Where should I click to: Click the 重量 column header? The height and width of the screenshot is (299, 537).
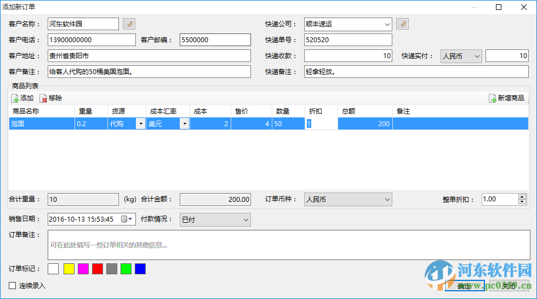pos(91,111)
